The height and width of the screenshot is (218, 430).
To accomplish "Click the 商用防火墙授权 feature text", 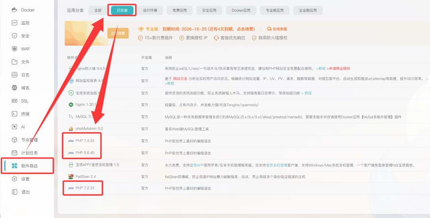I will click(x=273, y=38).
